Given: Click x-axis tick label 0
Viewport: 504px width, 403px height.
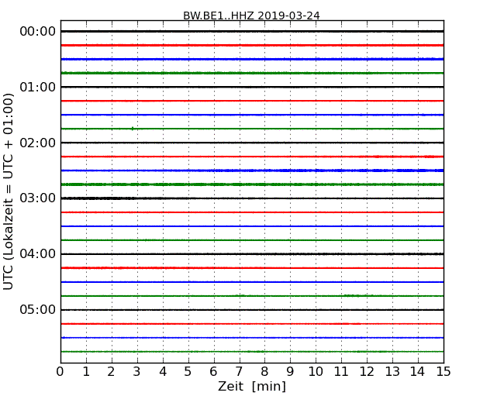Looking at the screenshot, I should 60,372.
